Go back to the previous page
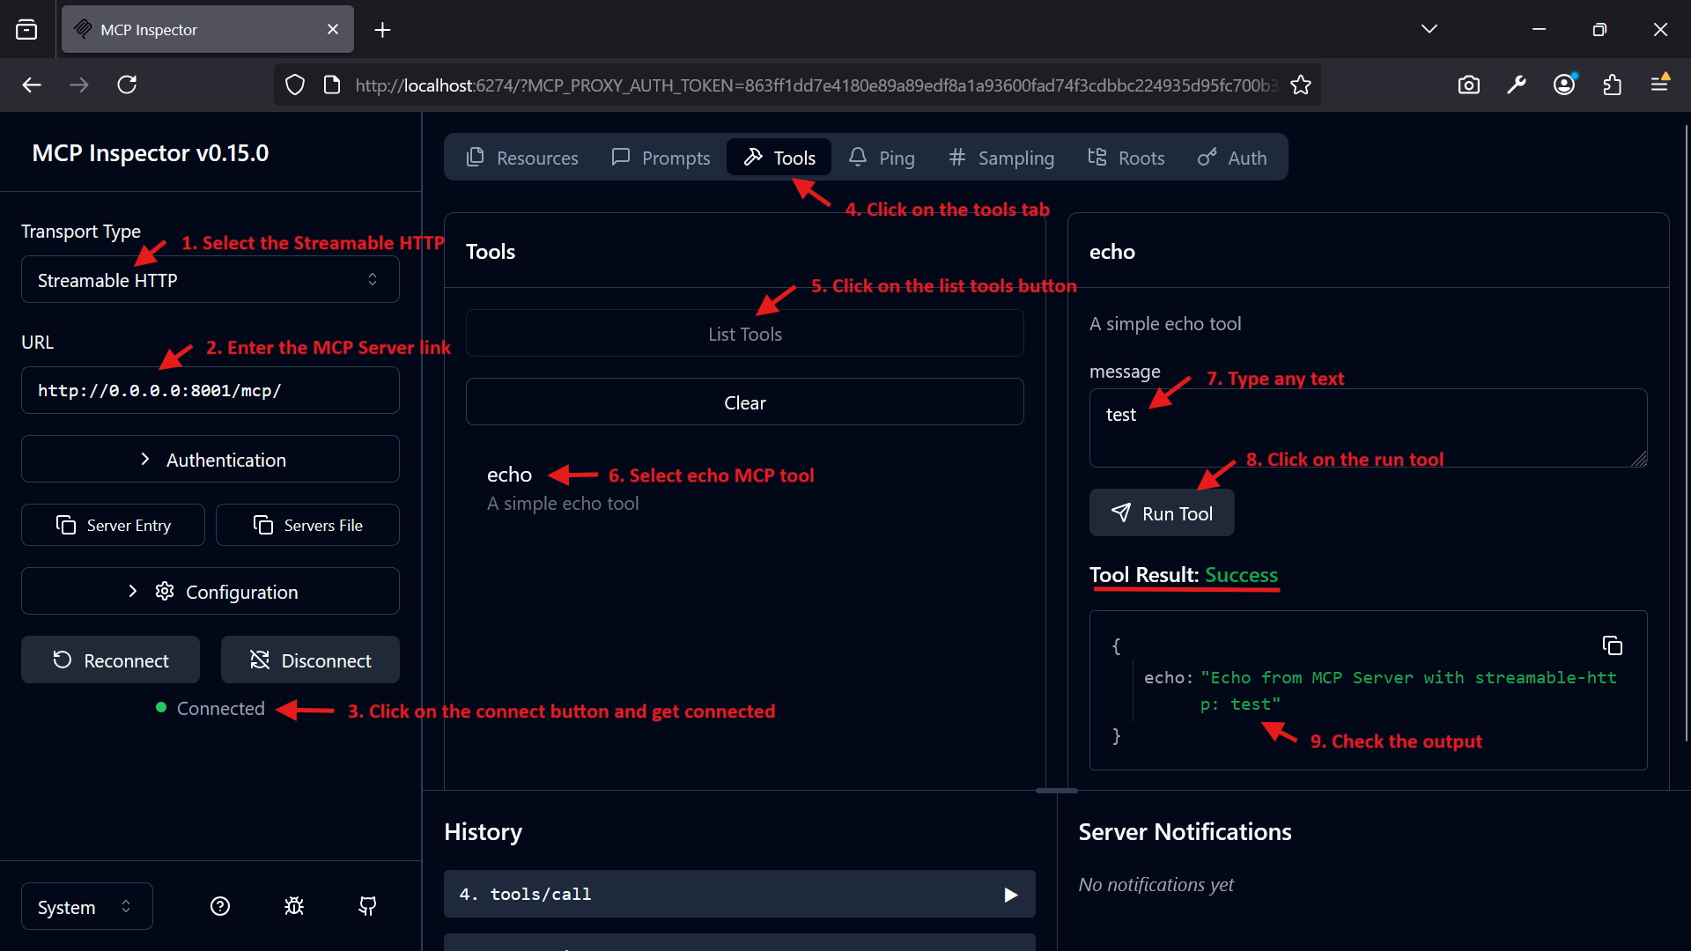Screen dimensions: 1691x951 (32, 85)
